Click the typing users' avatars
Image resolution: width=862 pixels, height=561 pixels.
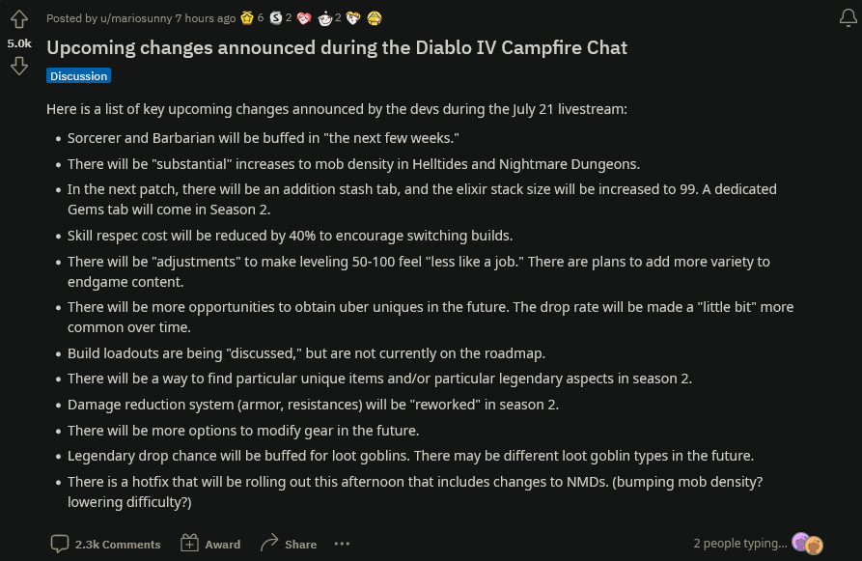coord(807,544)
